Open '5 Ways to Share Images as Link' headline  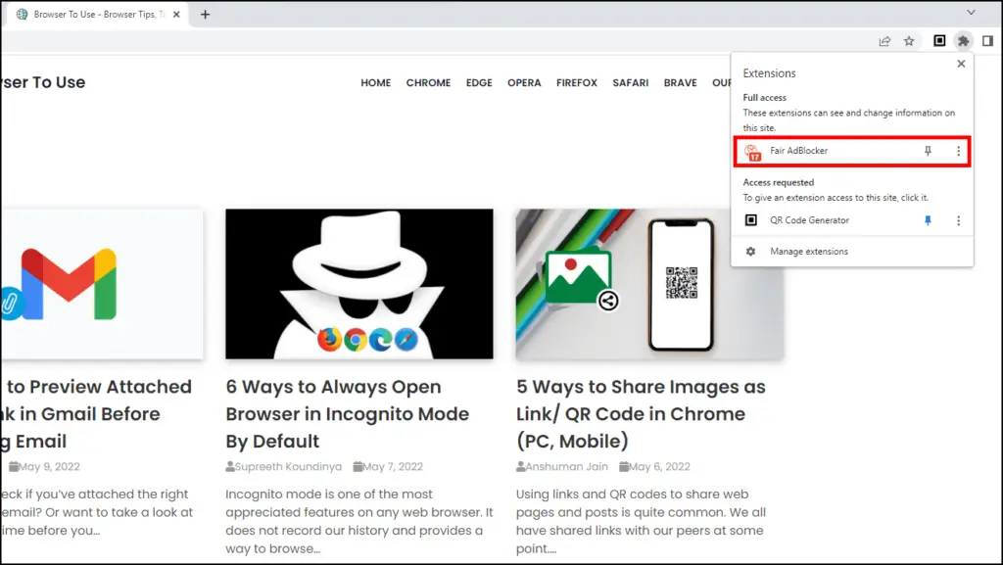pyautogui.click(x=641, y=413)
